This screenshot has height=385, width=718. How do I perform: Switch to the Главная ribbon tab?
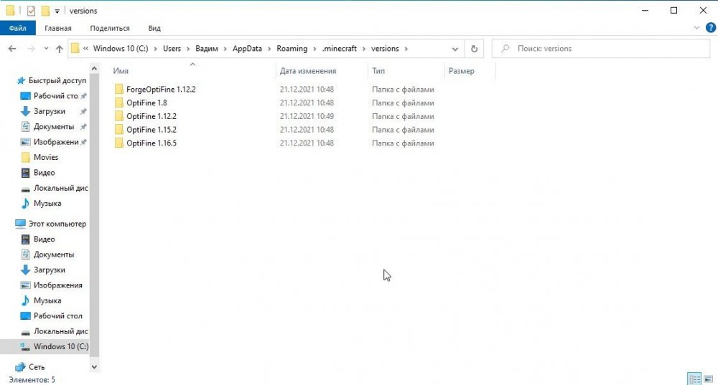pos(57,28)
